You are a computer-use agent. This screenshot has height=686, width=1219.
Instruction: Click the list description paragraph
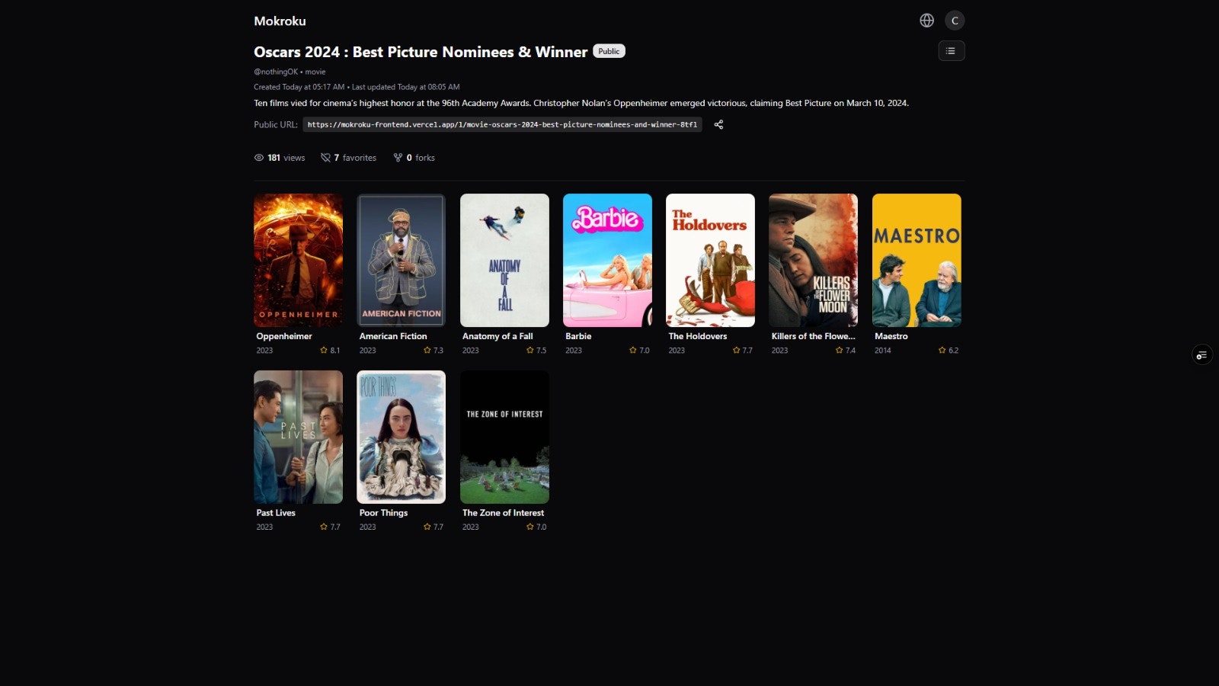581,103
